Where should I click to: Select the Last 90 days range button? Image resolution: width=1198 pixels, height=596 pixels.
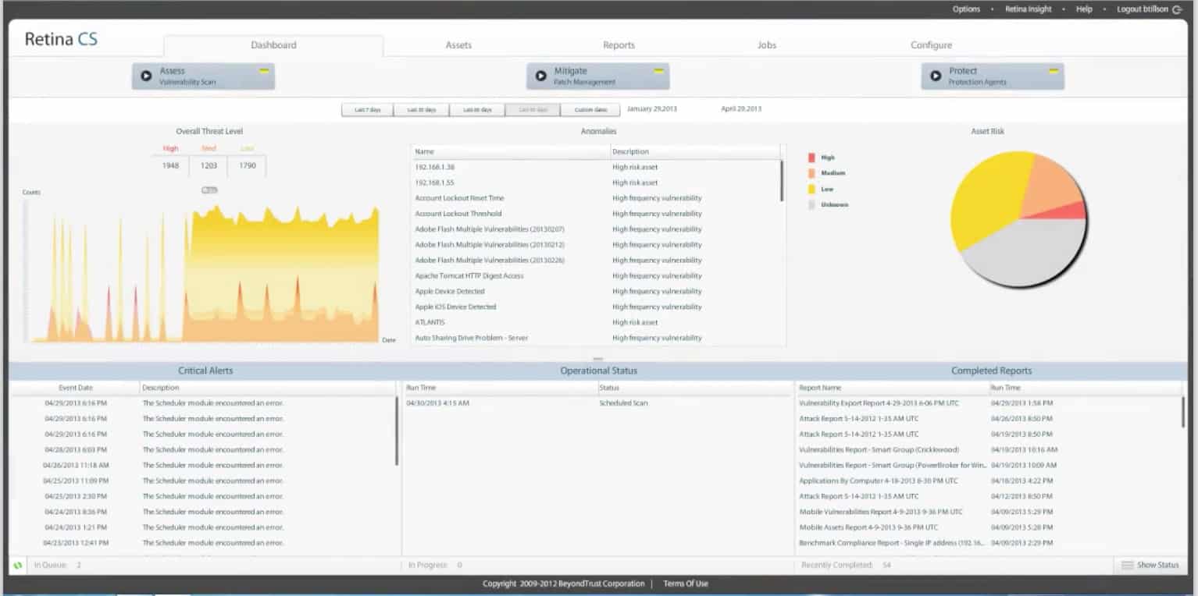click(533, 110)
